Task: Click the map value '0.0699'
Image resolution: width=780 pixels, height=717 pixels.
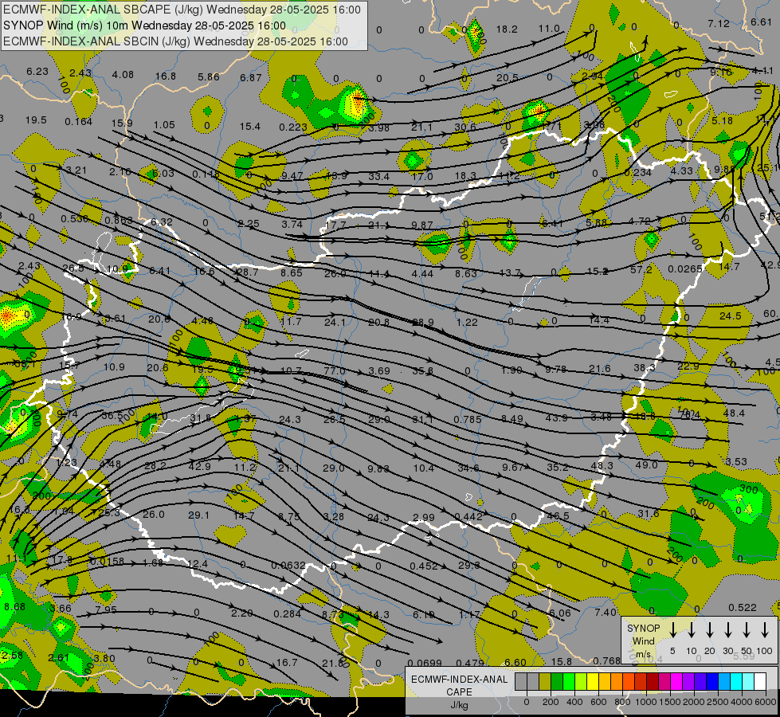Action: pyautogui.click(x=425, y=663)
